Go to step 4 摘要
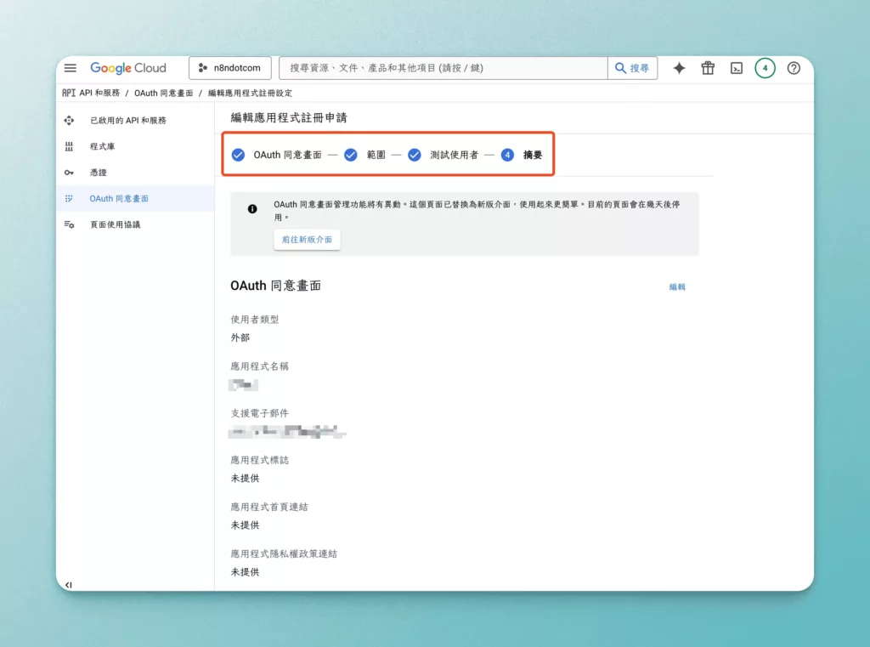The width and height of the screenshot is (870, 647). click(x=522, y=155)
